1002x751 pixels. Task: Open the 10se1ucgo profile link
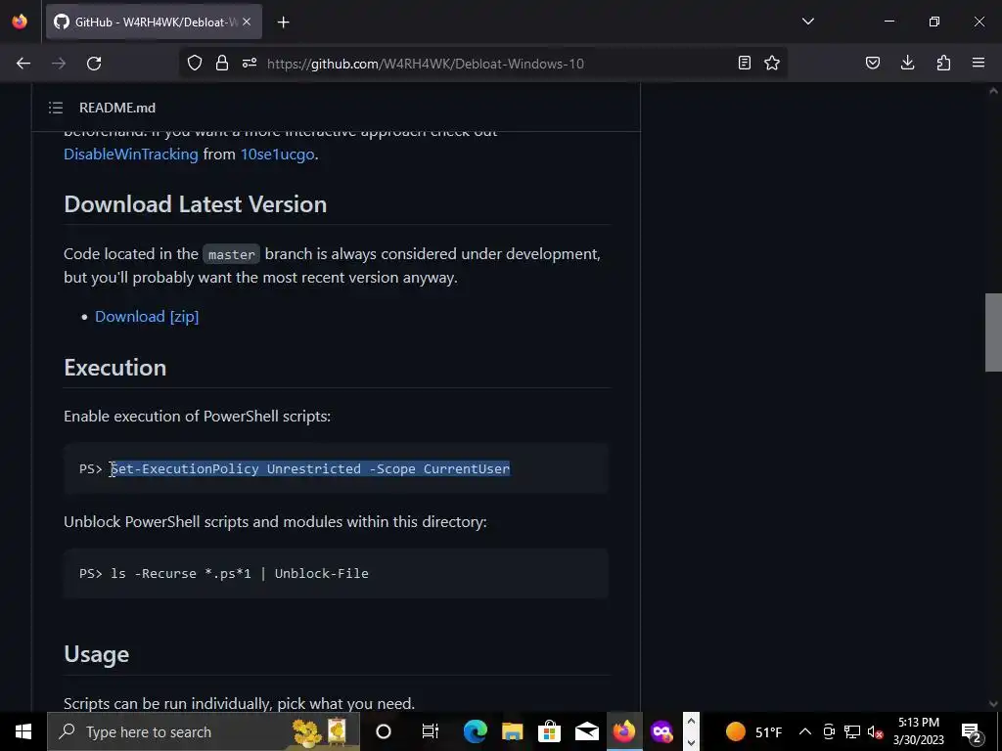click(x=277, y=154)
